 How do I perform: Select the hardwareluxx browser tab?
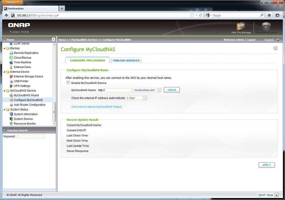(x=31, y=8)
